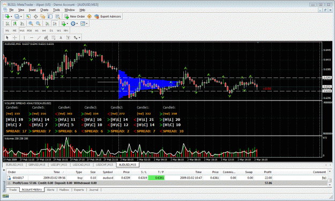Open the Charts menu

tap(44, 10)
